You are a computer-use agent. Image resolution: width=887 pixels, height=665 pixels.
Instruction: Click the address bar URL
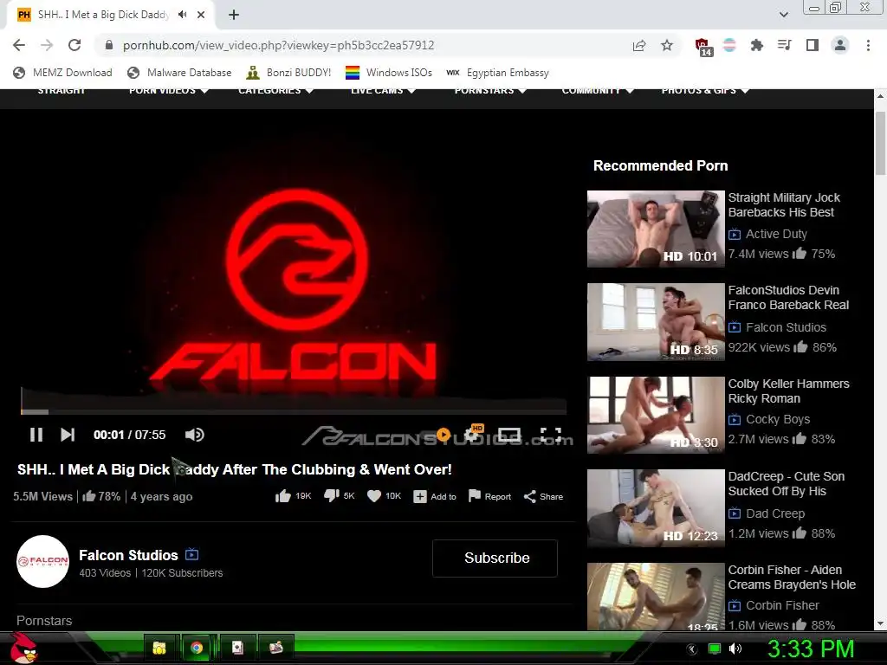[x=278, y=45]
